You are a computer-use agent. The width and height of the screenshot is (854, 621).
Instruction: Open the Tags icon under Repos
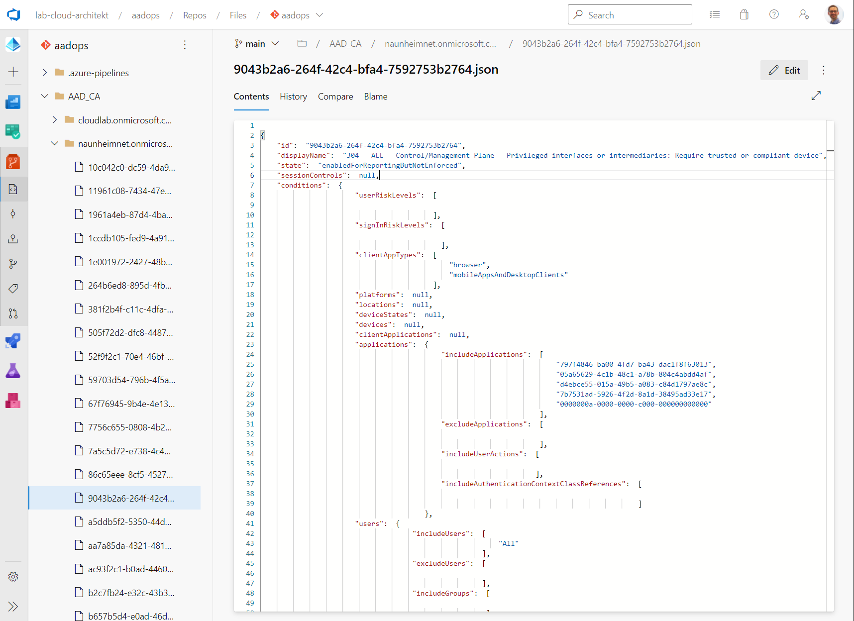[x=13, y=289]
